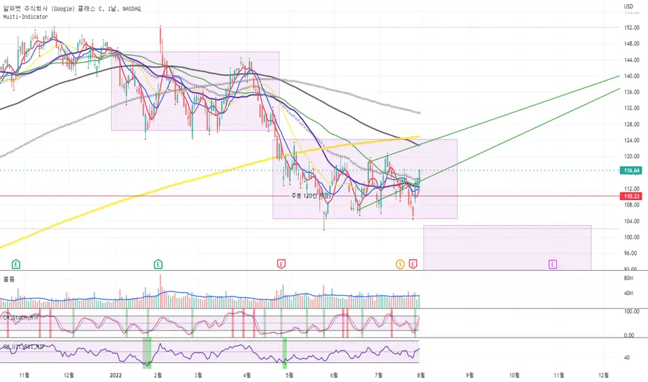
Task: Click the purple future earnings E marker
Action: pos(553,264)
